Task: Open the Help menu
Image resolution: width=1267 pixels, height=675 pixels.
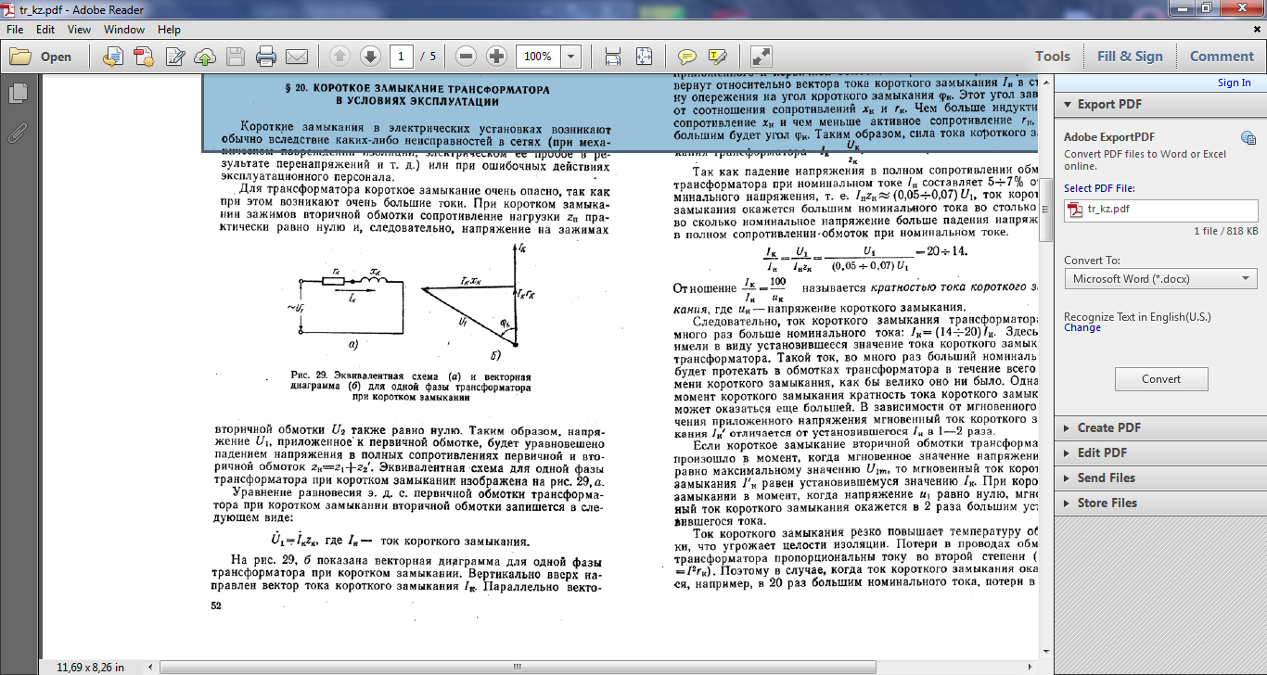Action: [x=169, y=30]
